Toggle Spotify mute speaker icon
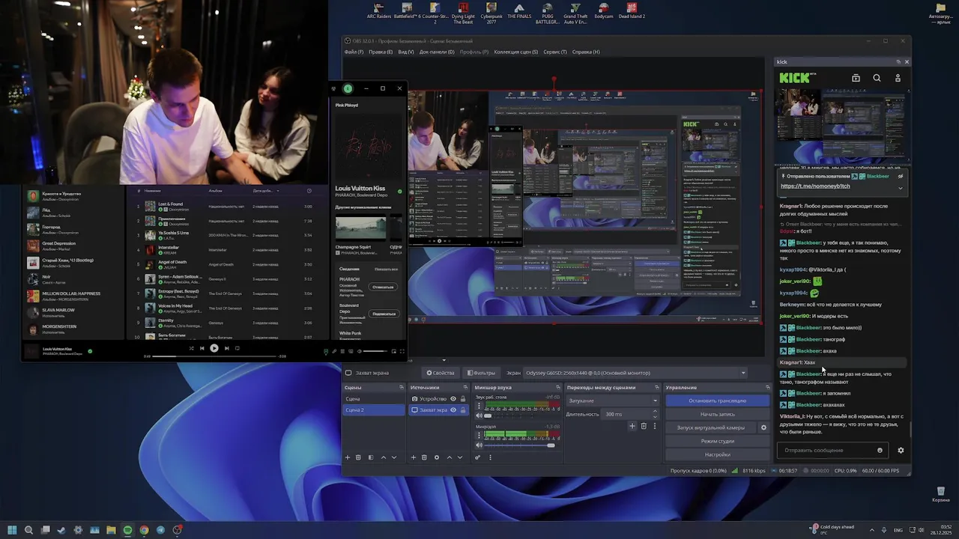 (359, 351)
